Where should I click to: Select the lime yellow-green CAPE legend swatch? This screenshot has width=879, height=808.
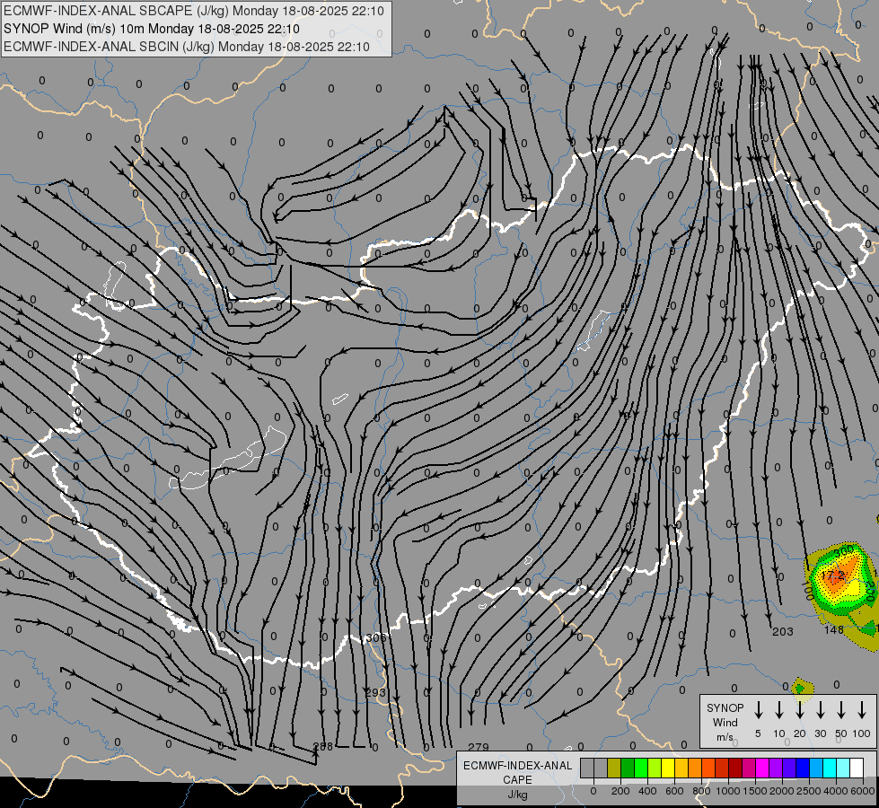click(x=655, y=768)
